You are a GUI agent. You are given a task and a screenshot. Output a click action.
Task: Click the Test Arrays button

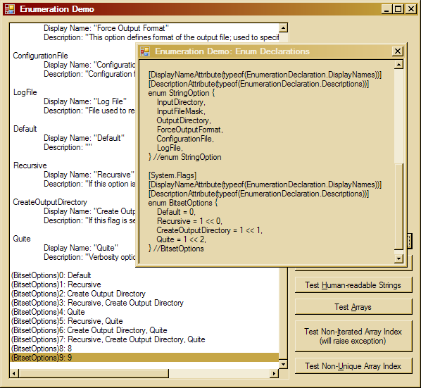click(353, 306)
